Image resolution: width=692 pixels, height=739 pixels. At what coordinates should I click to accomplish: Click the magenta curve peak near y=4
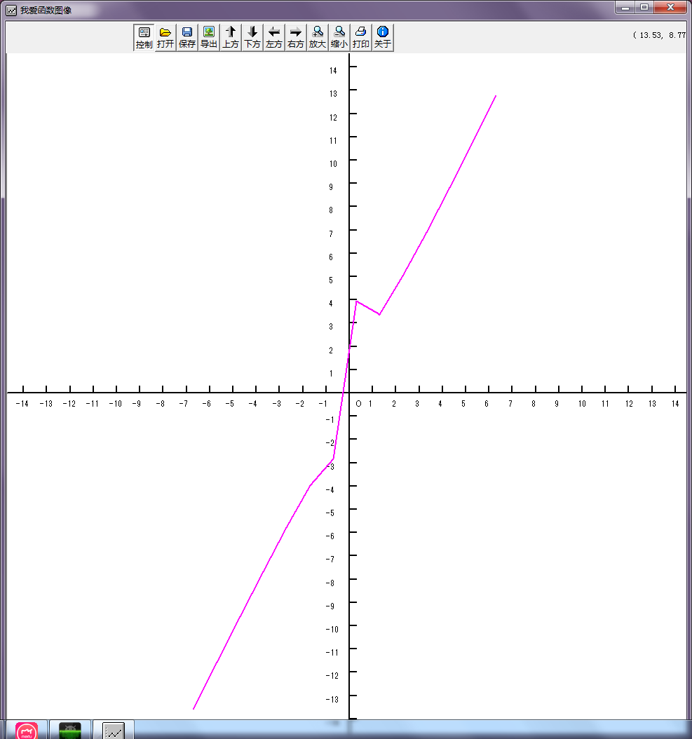pos(356,301)
